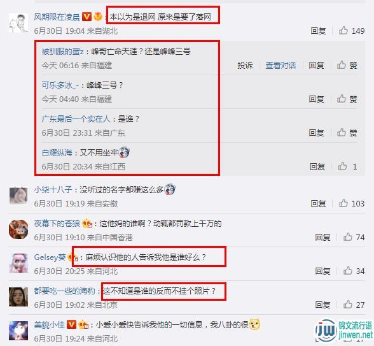Click thumbs-up icon on Gelsey葵's comment
374x346 pixels.
347,271
